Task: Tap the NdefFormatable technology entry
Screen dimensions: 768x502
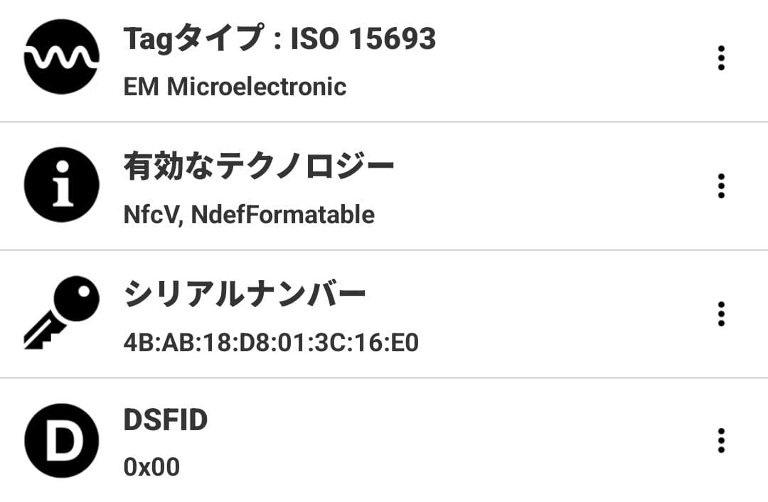Action: click(x=282, y=214)
